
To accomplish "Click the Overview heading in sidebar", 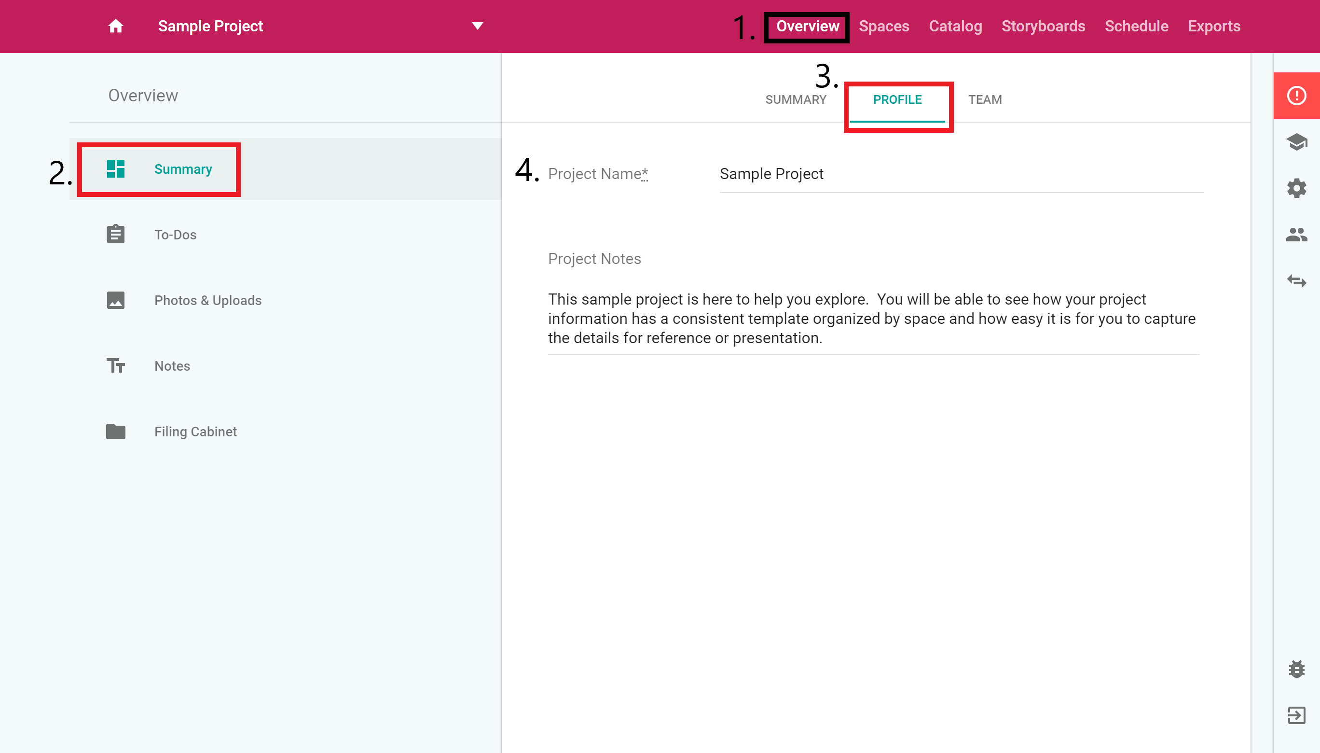I will tap(143, 96).
